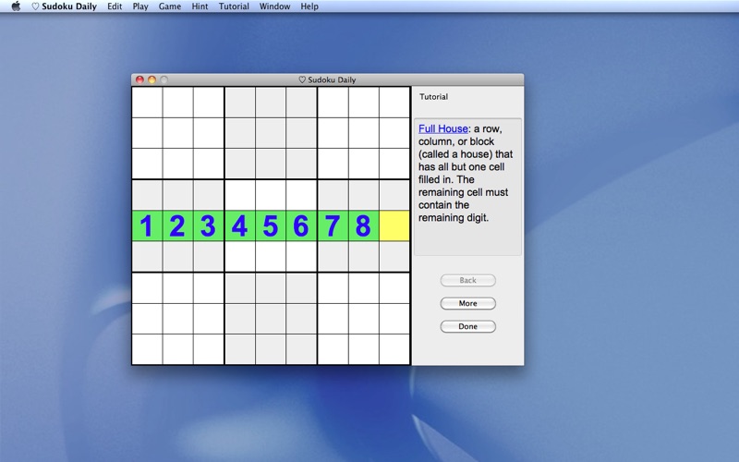This screenshot has height=462, width=739.
Task: Click the Tutorial panel heading
Action: pyautogui.click(x=433, y=97)
